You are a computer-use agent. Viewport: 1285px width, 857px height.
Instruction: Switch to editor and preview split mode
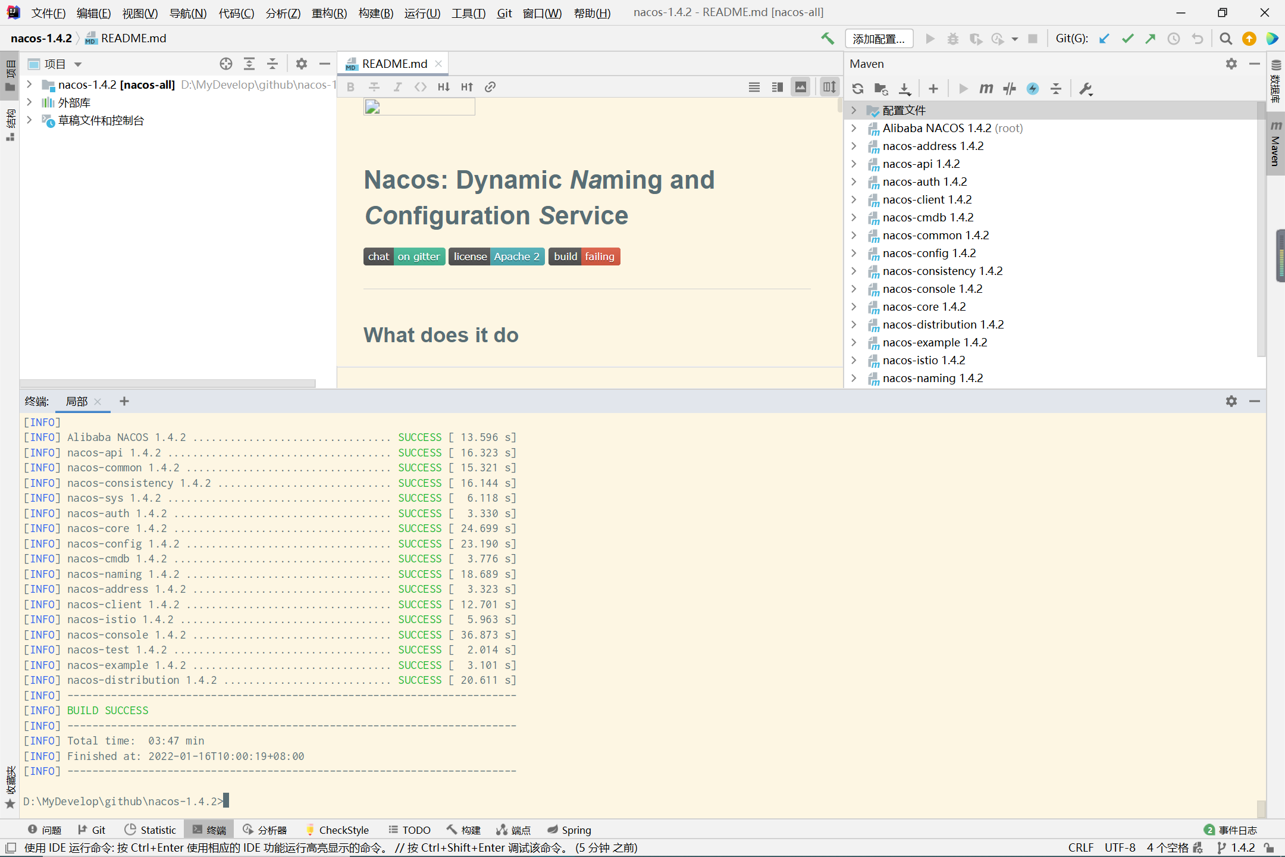point(778,87)
